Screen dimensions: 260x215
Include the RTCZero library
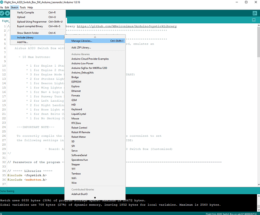click(x=95, y=123)
